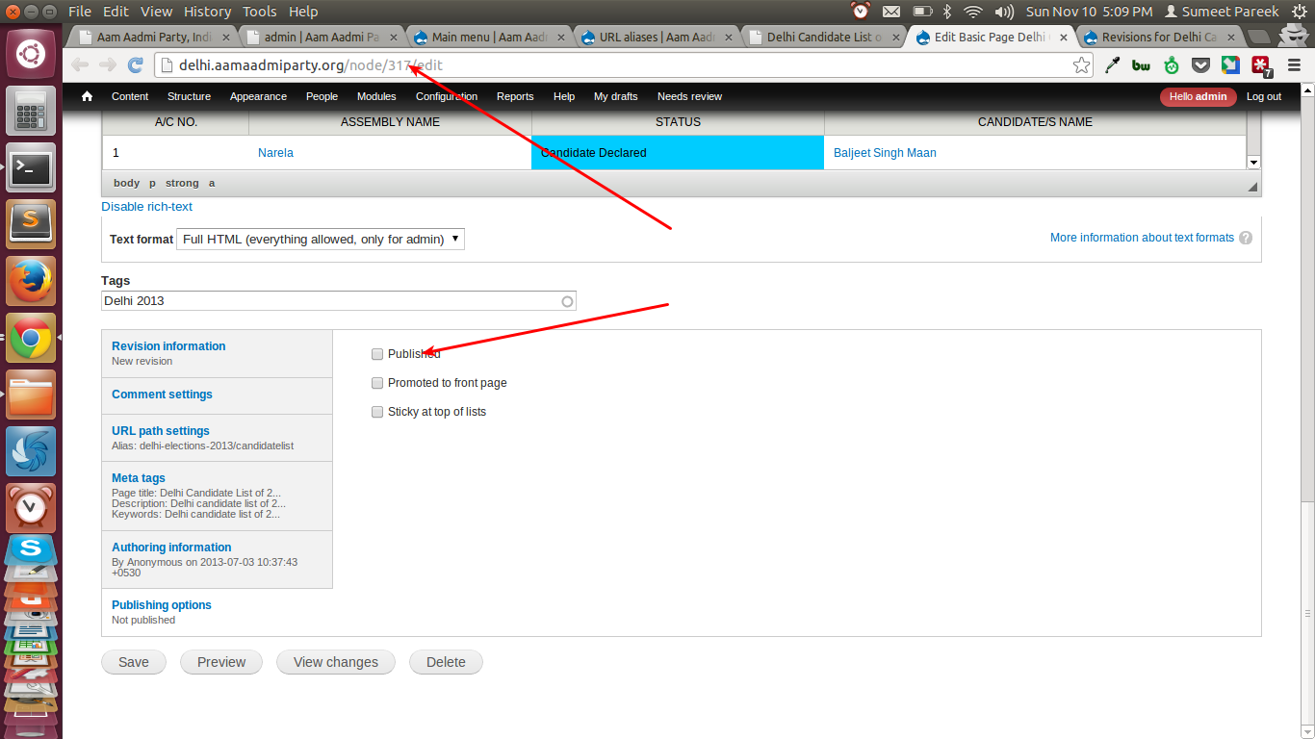1315x739 pixels.
Task: Open the battery indicator menu
Action: pos(922,12)
